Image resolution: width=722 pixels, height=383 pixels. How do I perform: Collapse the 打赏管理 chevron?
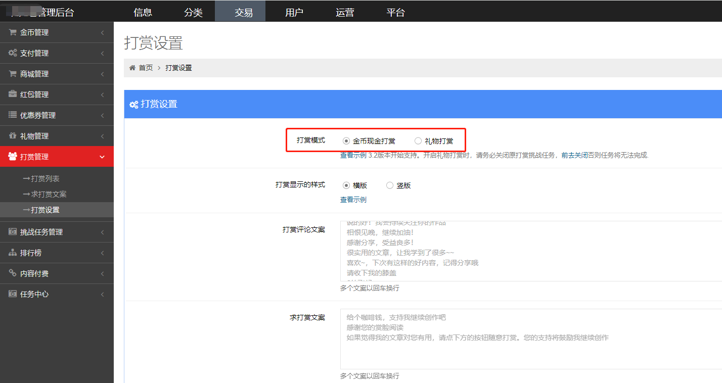[x=103, y=157]
